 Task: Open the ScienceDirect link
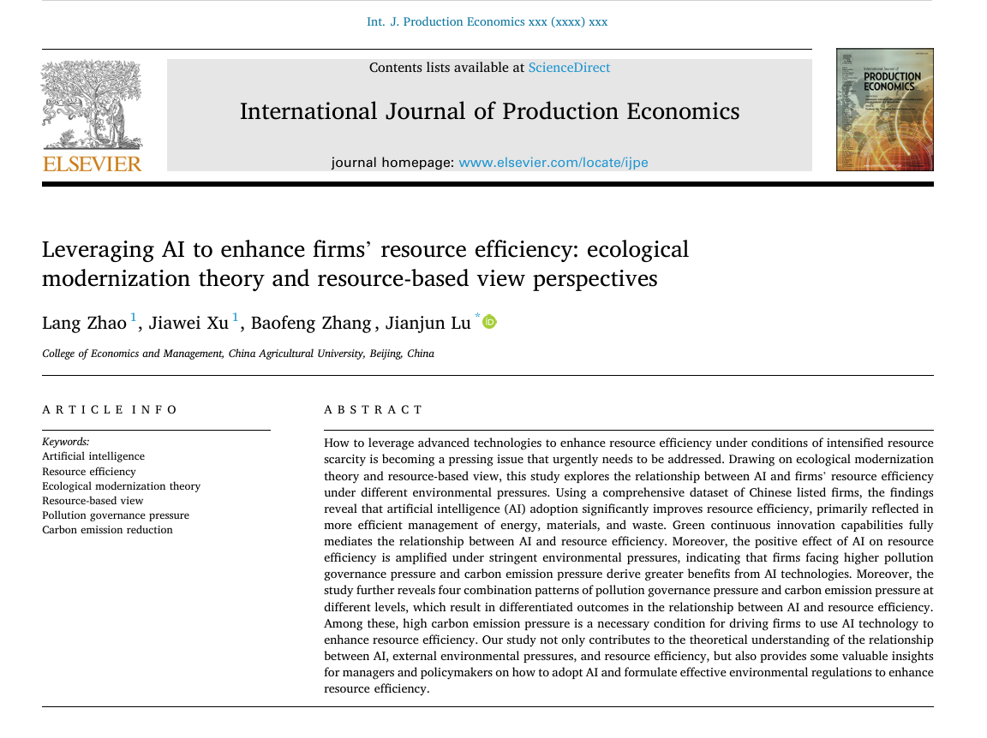point(568,68)
